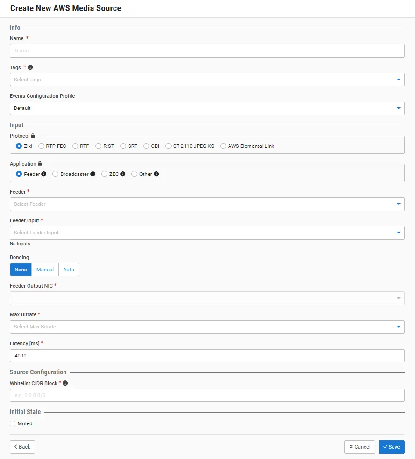The image size is (415, 459).
Task: Show Whitelist CIDR Block info tooltip icon
Action: tap(65, 383)
